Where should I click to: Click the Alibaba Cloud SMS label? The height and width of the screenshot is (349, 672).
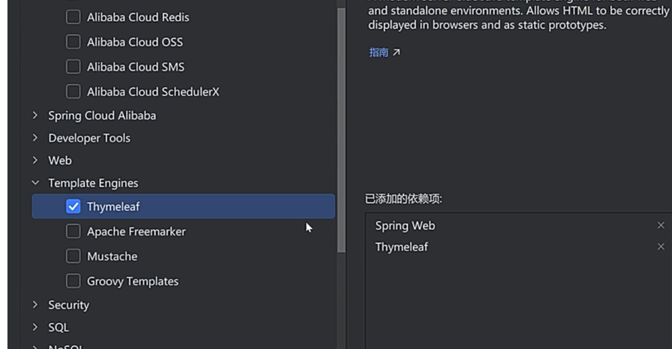click(136, 67)
